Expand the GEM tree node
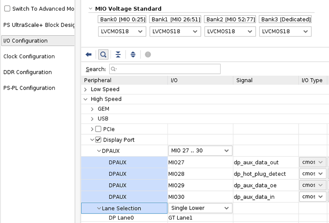 tap(92, 109)
